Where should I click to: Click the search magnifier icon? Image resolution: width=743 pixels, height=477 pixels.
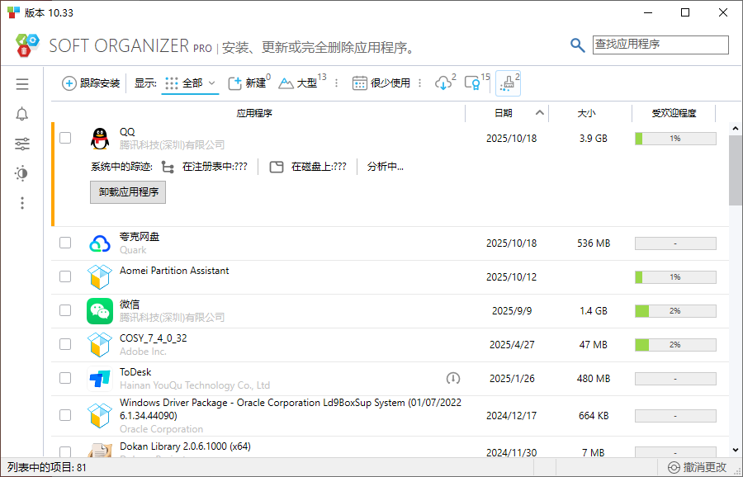coord(577,45)
